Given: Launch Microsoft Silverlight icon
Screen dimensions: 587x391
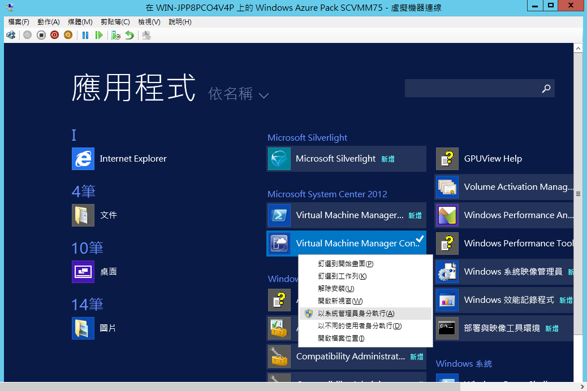Looking at the screenshot, I should click(279, 159).
